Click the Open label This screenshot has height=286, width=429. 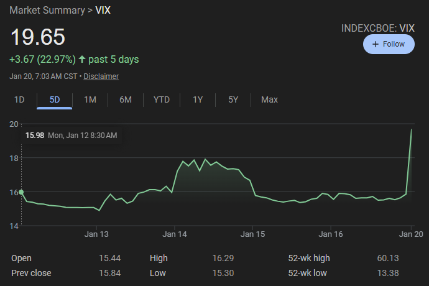coord(21,259)
